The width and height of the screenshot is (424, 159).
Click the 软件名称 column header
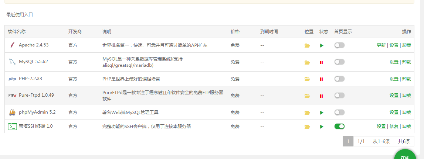point(17,32)
